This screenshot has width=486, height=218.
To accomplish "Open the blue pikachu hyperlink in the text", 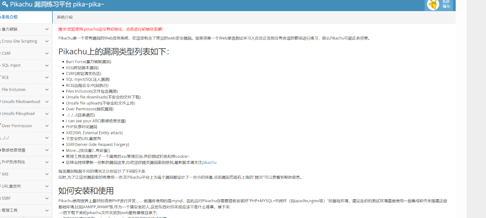I will pos(210,162).
